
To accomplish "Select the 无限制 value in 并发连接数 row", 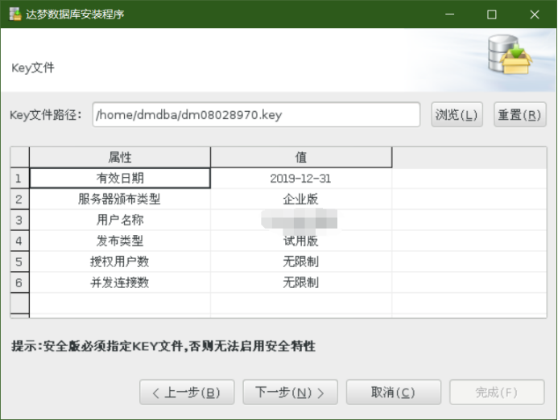I will click(301, 282).
